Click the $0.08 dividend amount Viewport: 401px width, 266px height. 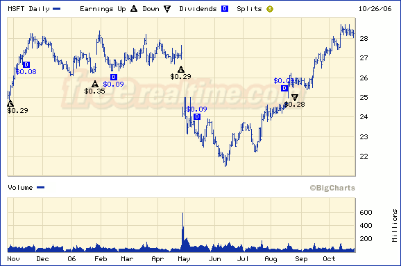click(26, 72)
